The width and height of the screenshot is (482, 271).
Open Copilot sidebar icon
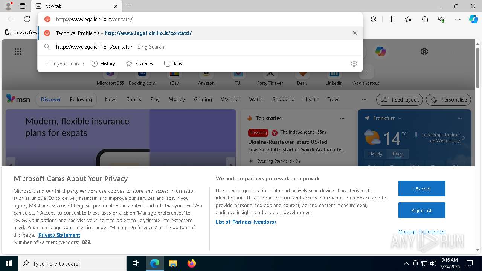(x=473, y=19)
